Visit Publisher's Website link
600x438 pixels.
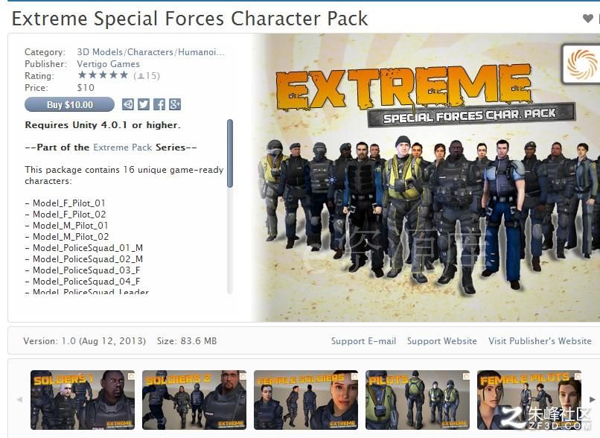click(540, 340)
